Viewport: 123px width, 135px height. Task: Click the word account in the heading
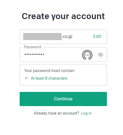pos(88,16)
